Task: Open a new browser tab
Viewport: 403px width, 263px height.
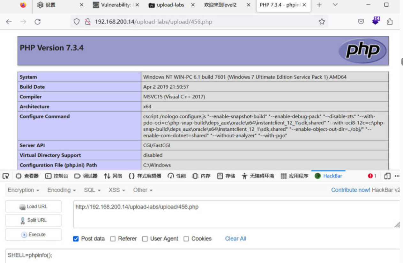Action: click(x=319, y=5)
